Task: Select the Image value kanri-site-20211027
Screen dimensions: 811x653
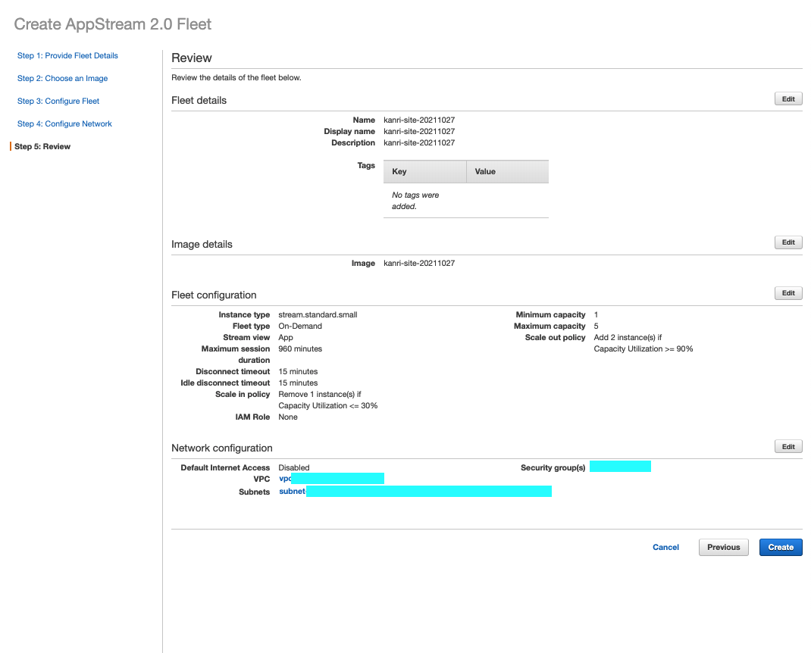Action: [x=419, y=263]
